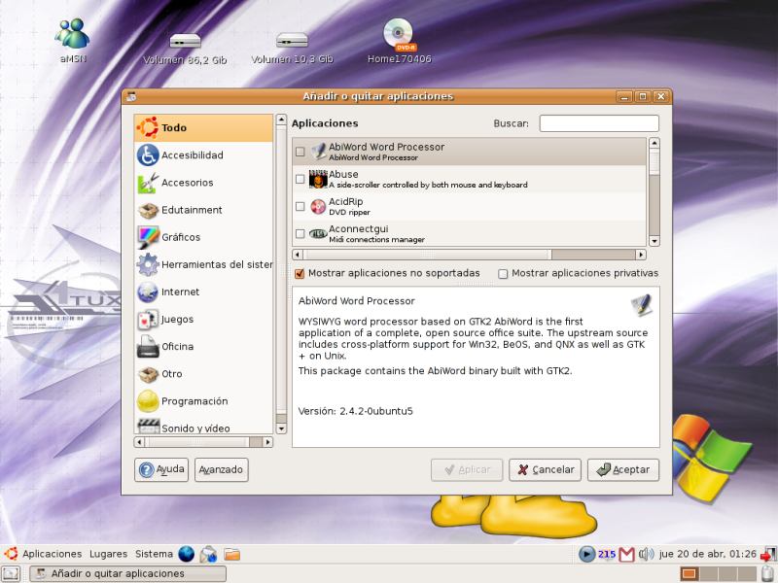Click the up arrow of applications list scrollbar
Viewport: 778px width, 583px height.
tap(654, 143)
